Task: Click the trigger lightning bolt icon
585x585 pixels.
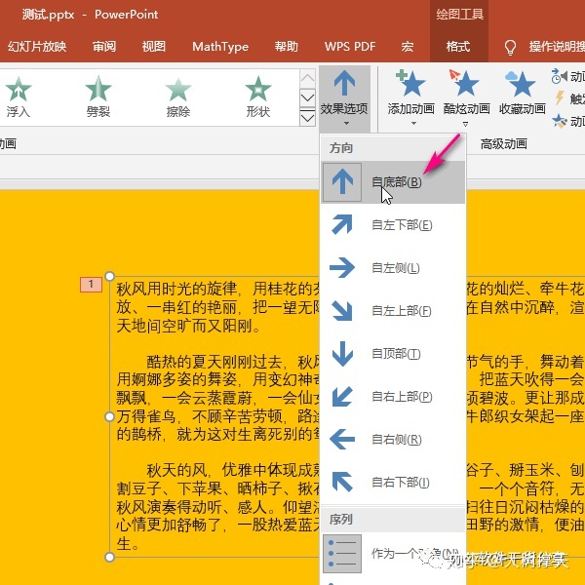Action: 559,98
